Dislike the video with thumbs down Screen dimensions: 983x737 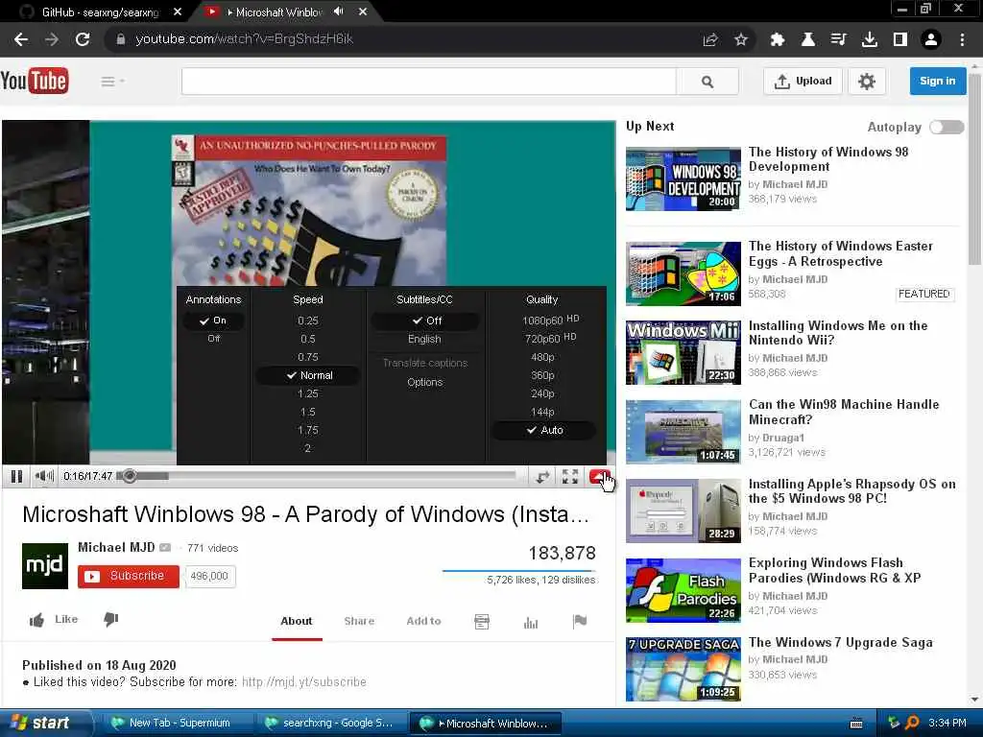[x=111, y=620]
